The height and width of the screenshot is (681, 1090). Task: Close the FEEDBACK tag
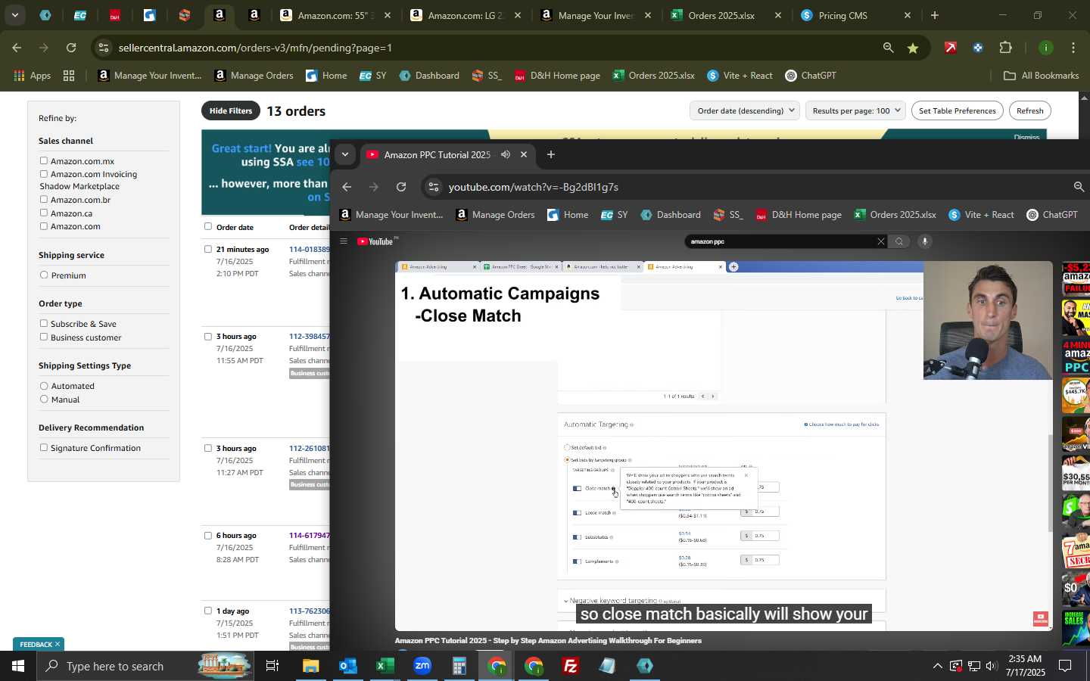click(x=57, y=644)
